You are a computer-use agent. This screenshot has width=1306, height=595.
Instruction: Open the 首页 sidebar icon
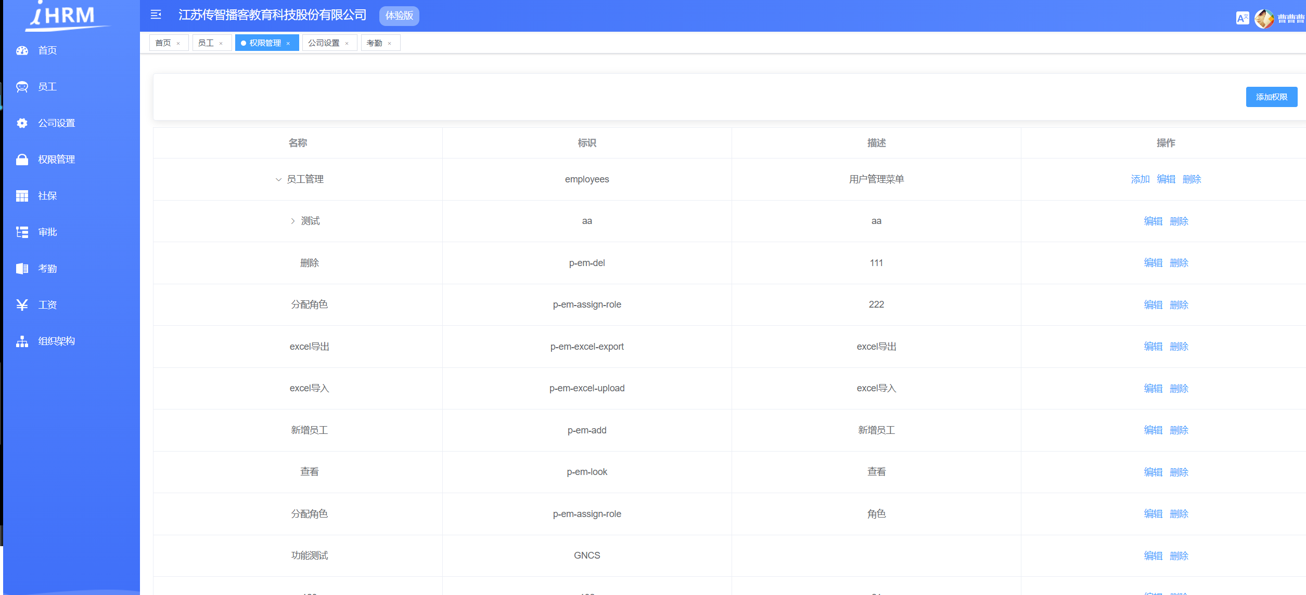[x=22, y=50]
